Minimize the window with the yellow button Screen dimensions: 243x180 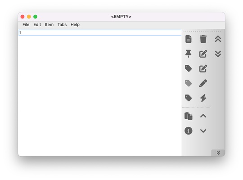point(29,17)
